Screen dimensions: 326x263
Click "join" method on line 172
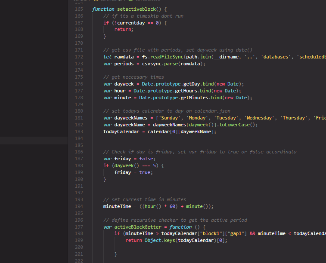[x=205, y=57]
